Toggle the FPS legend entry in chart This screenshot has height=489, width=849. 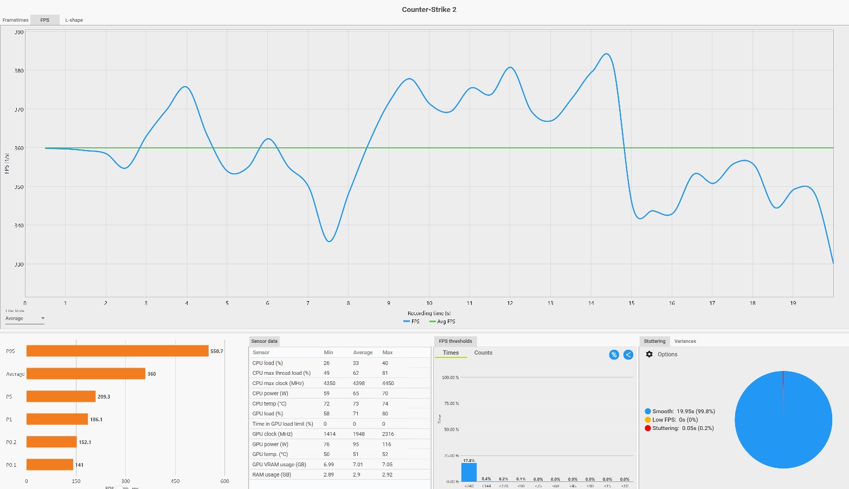pos(411,322)
